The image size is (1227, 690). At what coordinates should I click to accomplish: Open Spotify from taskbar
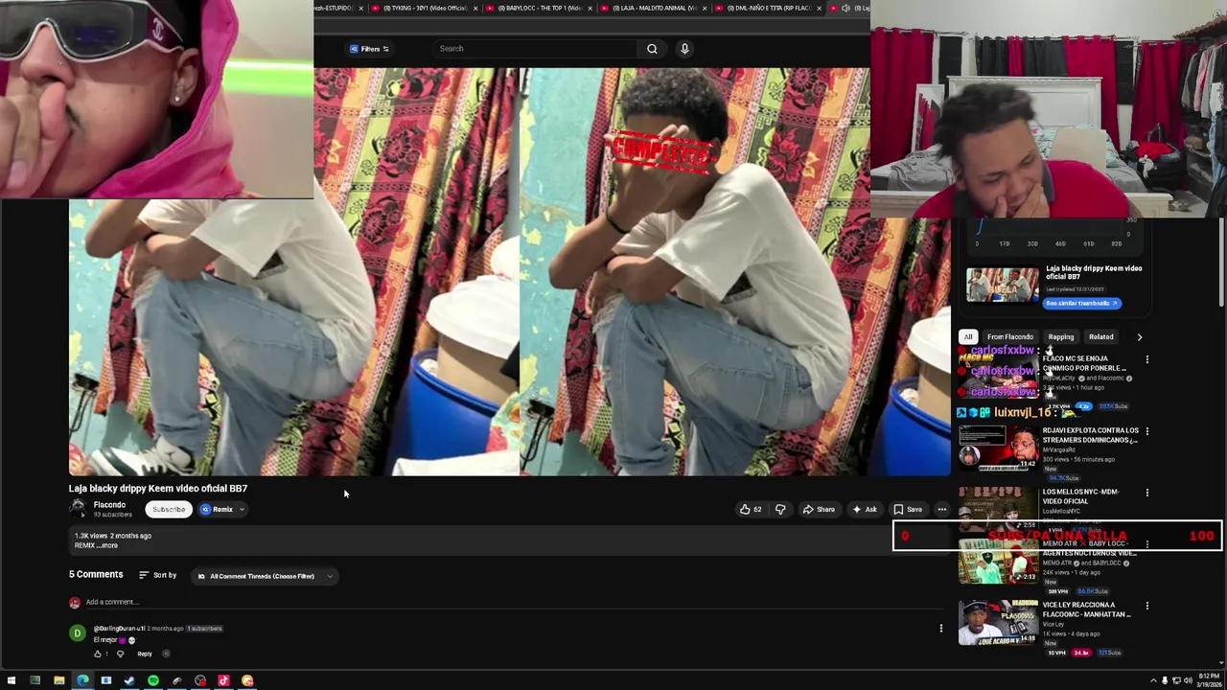153,680
